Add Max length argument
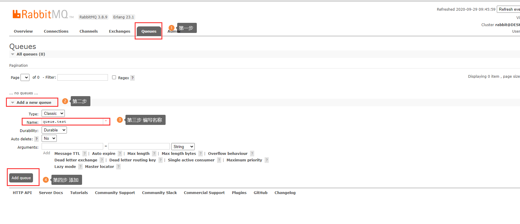Image resolution: width=520 pixels, height=224 pixels. point(138,153)
